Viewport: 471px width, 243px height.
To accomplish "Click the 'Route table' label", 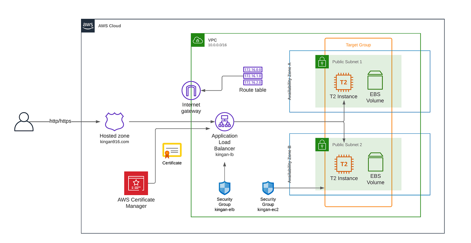I will [253, 90].
